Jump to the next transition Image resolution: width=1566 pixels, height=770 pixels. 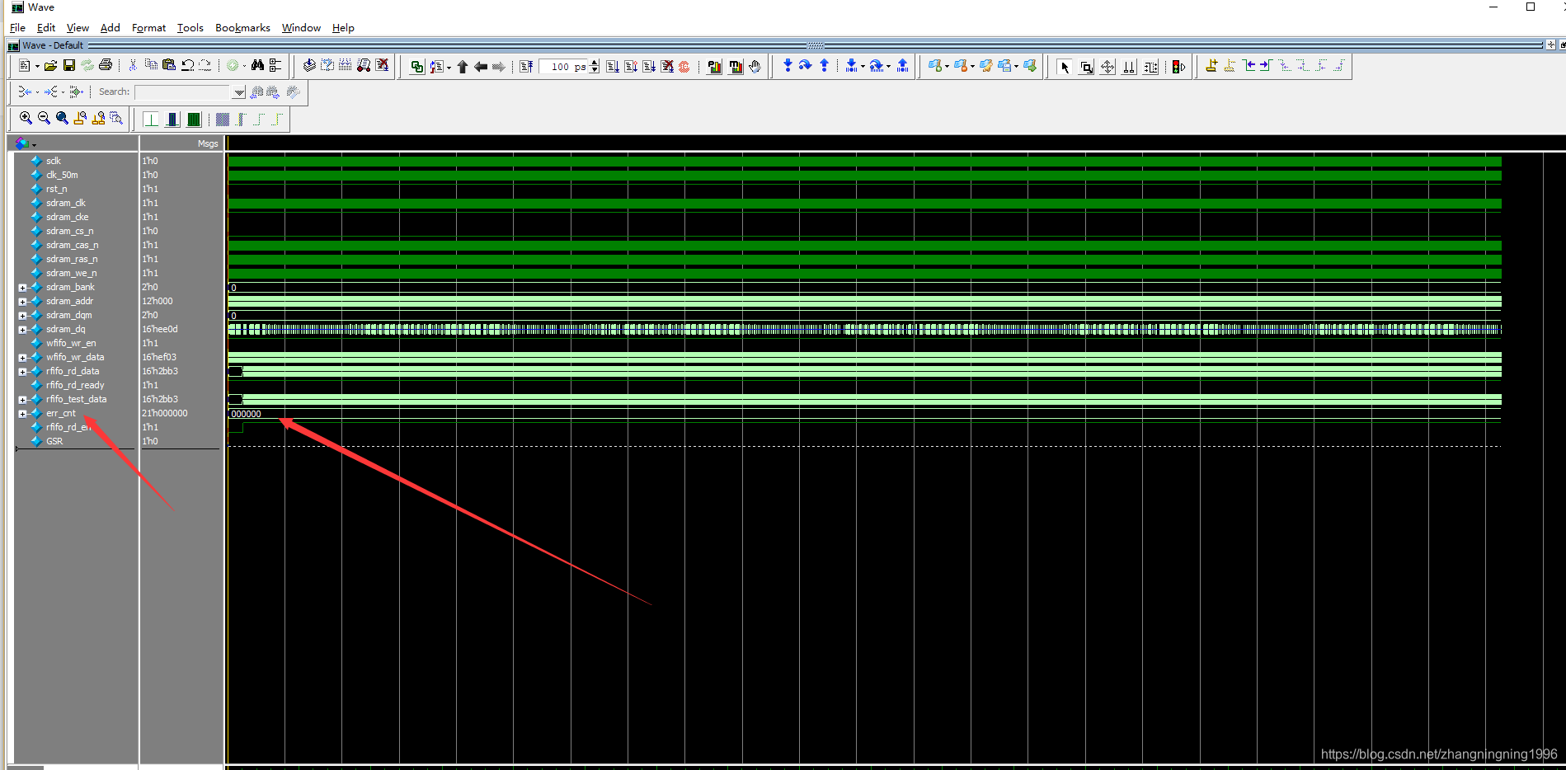[1266, 66]
